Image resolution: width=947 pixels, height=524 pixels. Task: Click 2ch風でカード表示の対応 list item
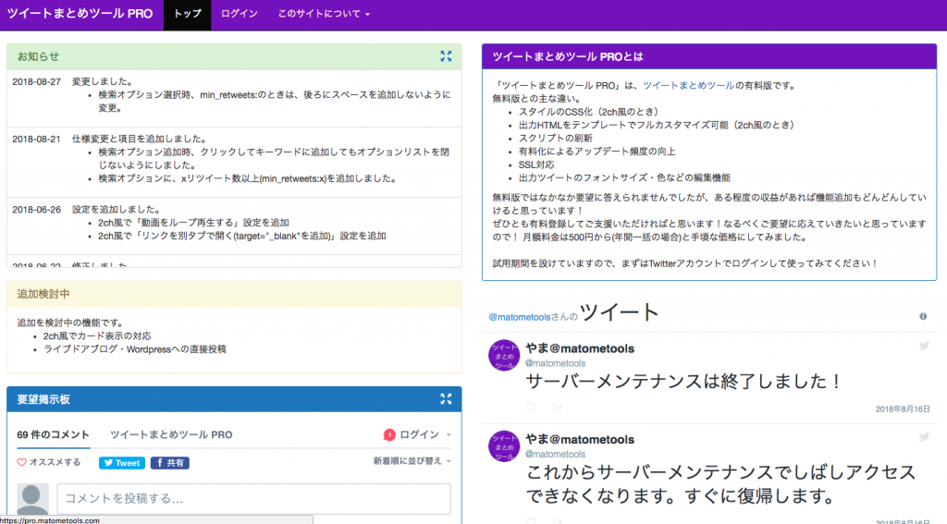97,336
